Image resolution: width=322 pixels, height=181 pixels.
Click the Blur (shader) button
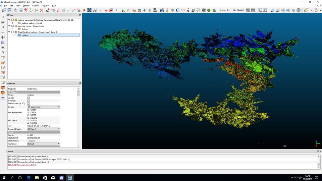click(x=238, y=10)
